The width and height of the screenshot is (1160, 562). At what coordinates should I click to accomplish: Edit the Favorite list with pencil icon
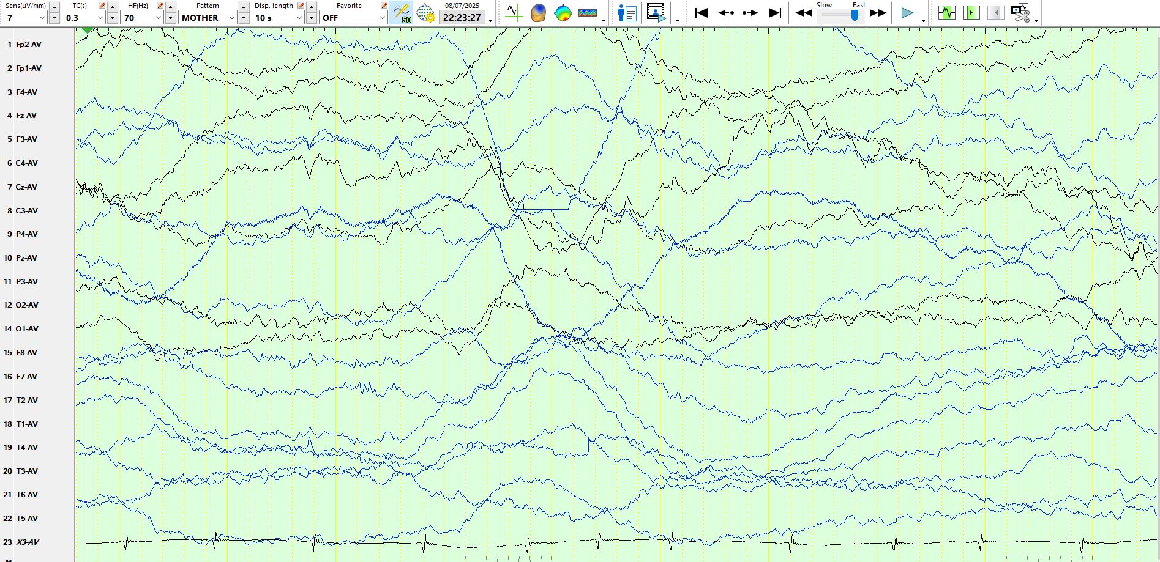pos(384,6)
